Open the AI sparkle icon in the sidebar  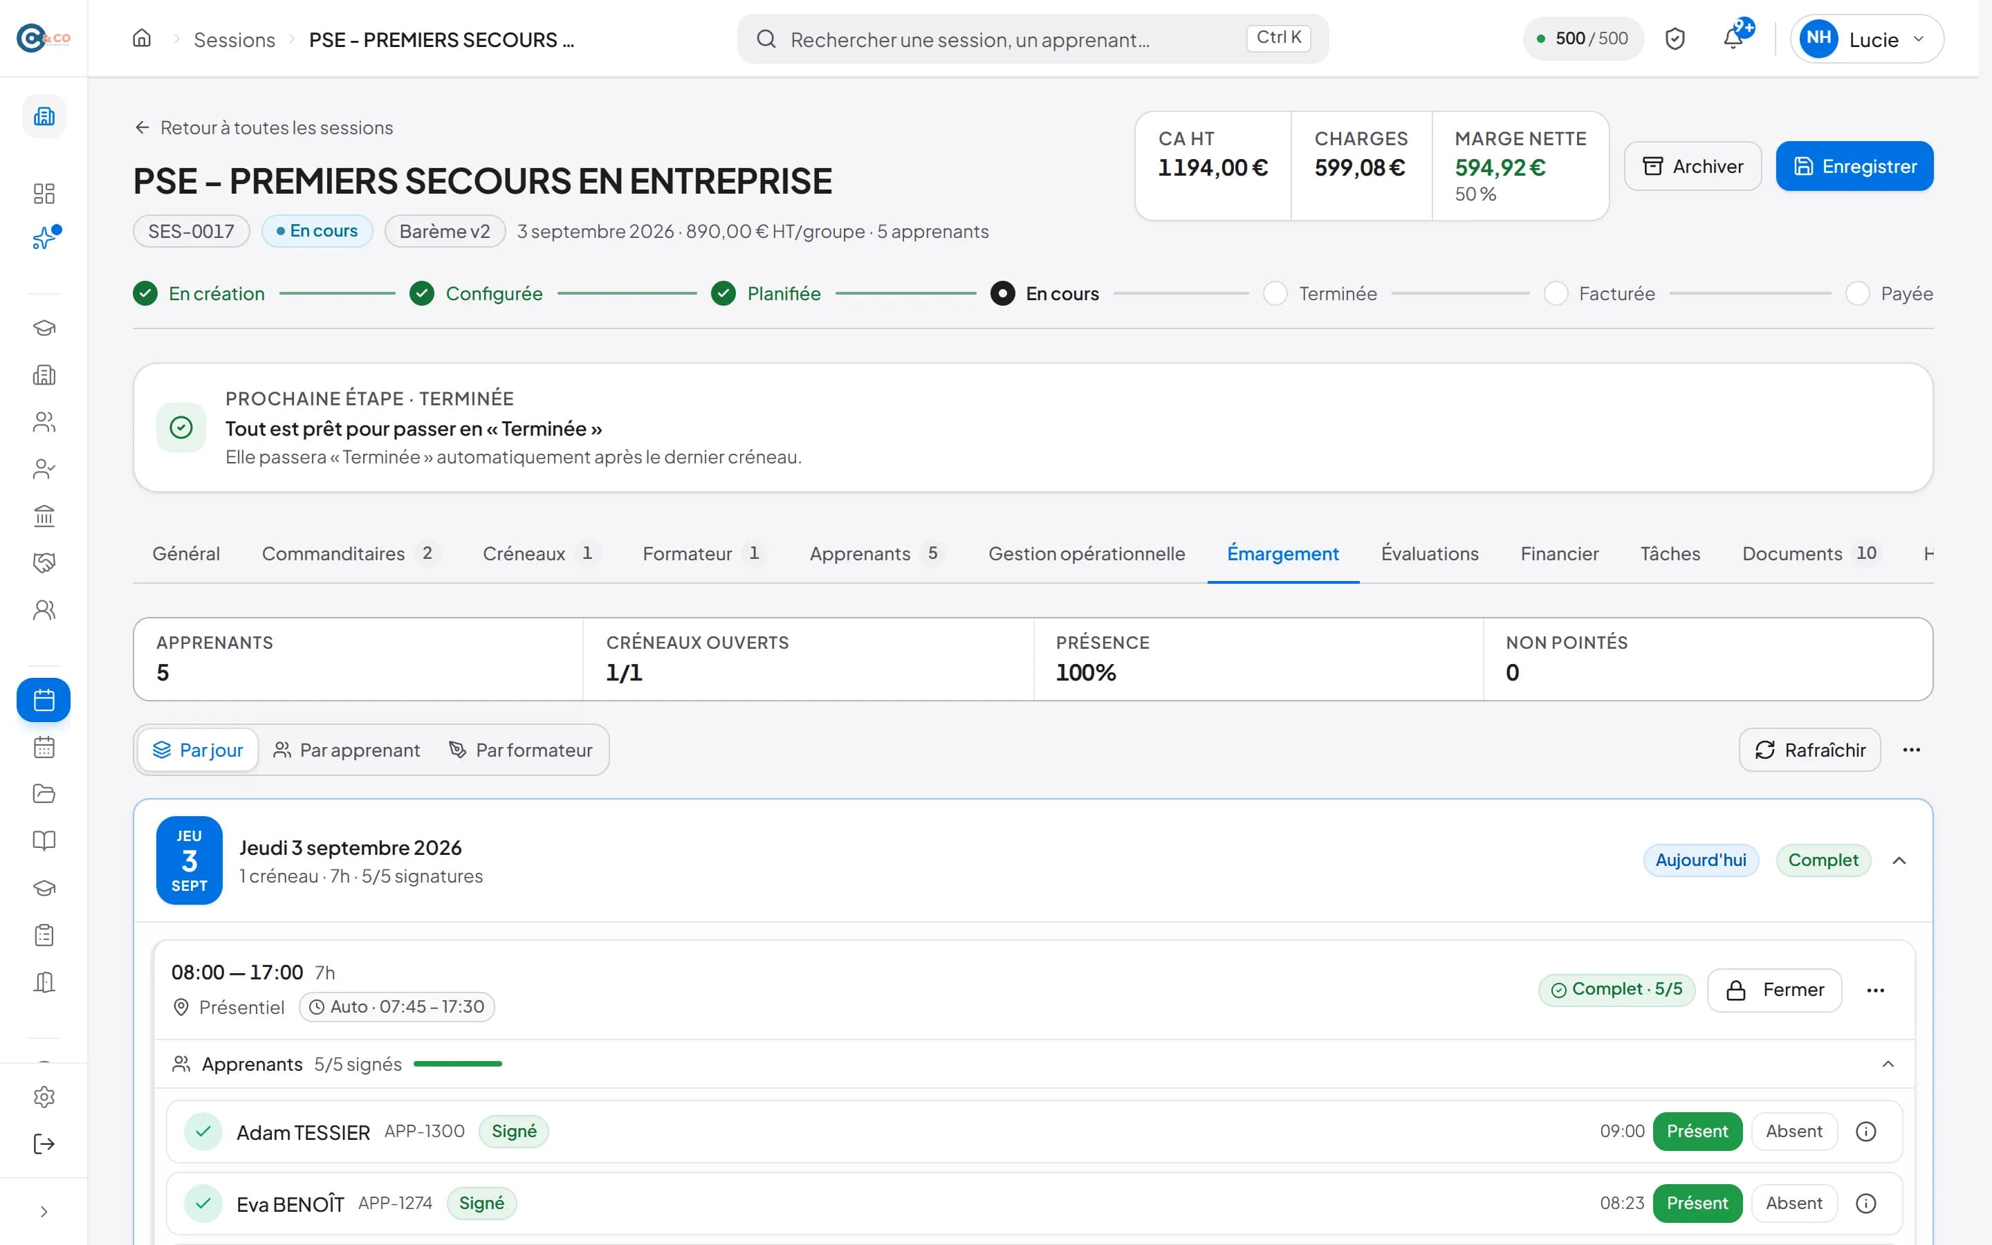pos(44,239)
